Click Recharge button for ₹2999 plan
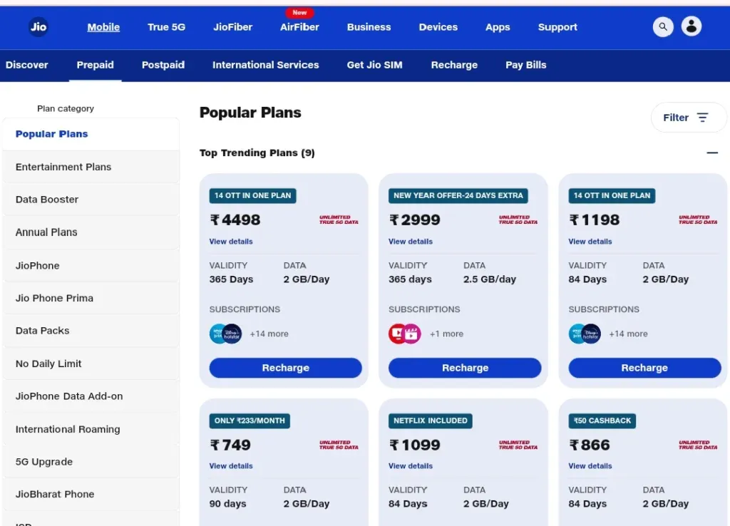Viewport: 730px width, 526px height. point(465,368)
